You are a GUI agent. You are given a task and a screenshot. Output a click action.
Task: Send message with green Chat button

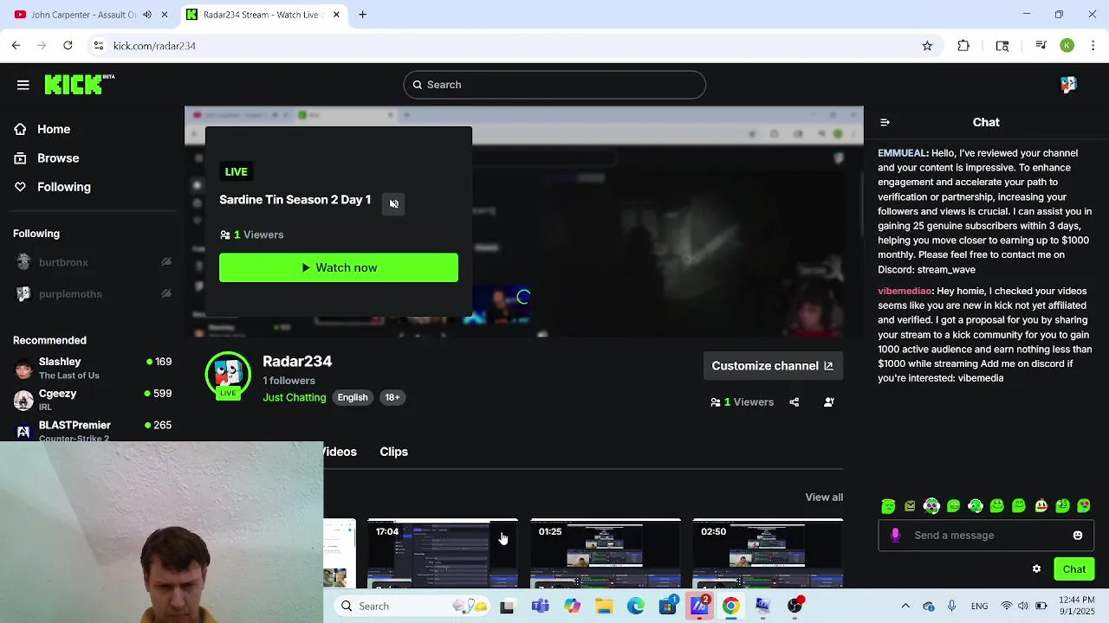(1073, 568)
